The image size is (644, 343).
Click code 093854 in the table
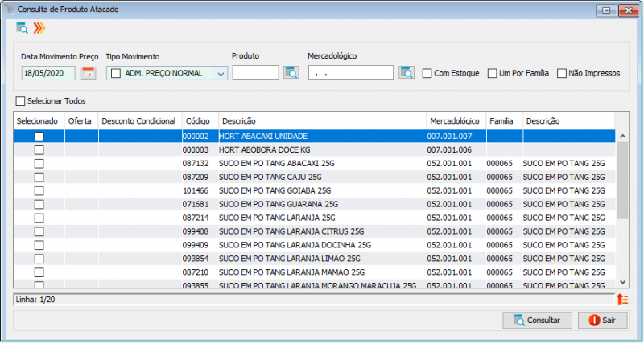point(196,259)
